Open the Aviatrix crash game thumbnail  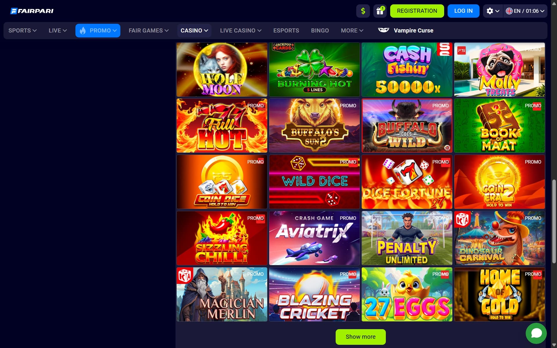click(314, 238)
